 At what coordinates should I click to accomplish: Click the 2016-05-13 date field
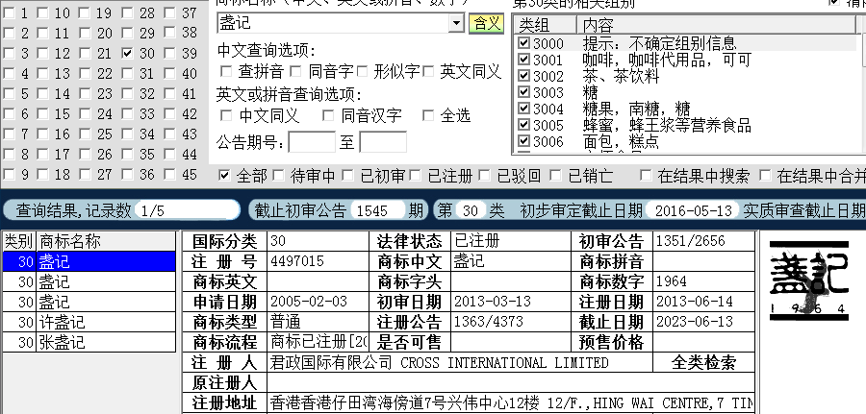tap(693, 210)
